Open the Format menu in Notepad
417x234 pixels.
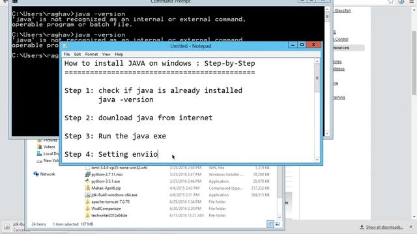tap(91, 54)
